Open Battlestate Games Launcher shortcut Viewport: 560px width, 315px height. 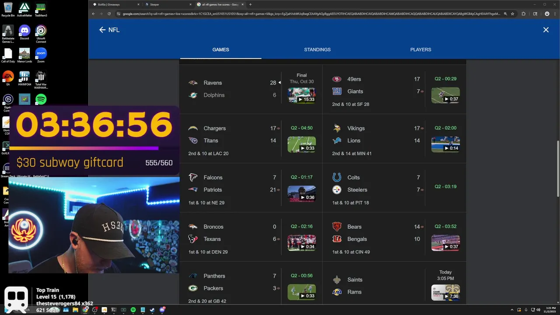(8, 34)
